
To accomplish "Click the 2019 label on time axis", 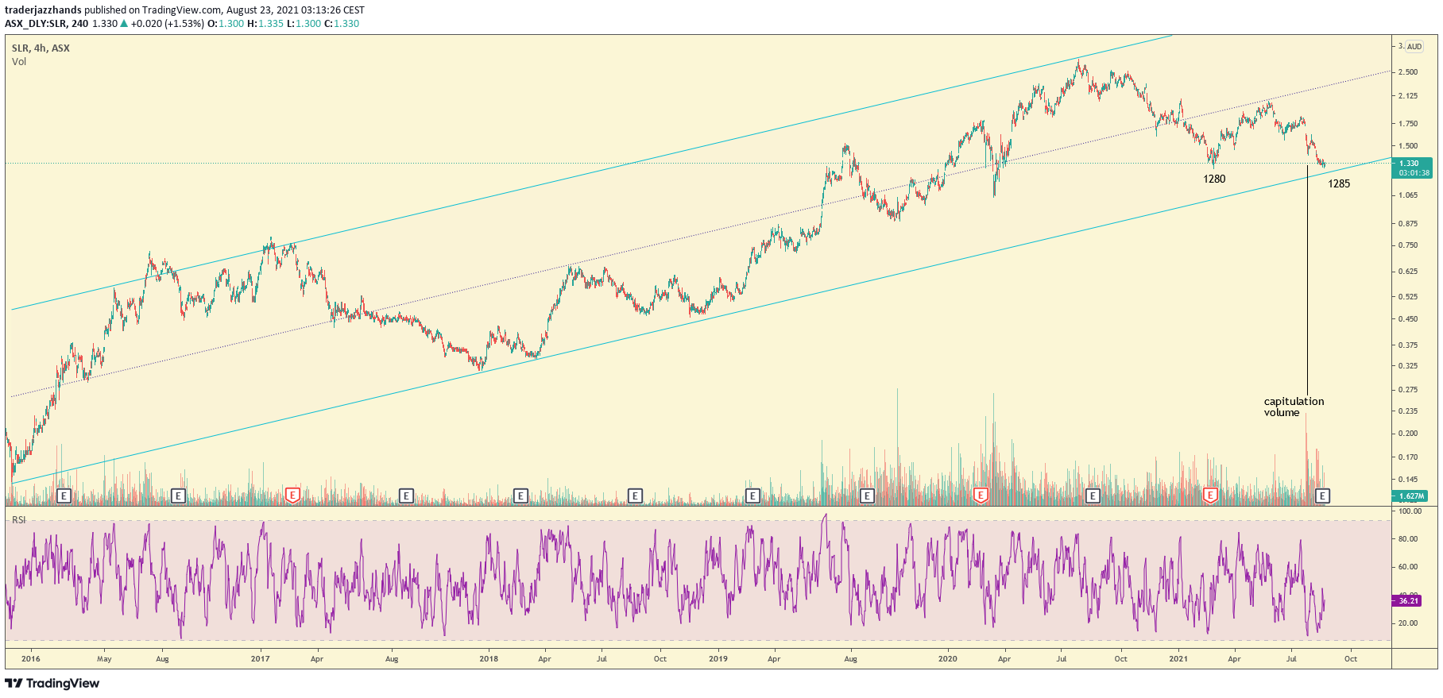I will click(718, 658).
